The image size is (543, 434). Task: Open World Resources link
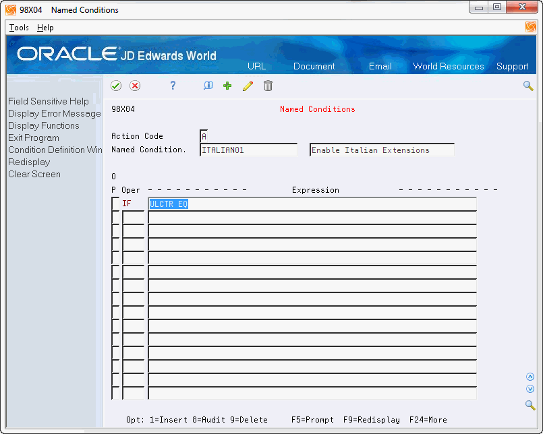pos(449,66)
